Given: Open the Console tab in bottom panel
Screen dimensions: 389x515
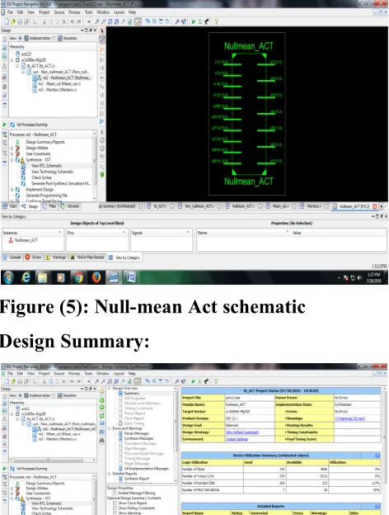Looking at the screenshot, I should [x=12, y=257].
